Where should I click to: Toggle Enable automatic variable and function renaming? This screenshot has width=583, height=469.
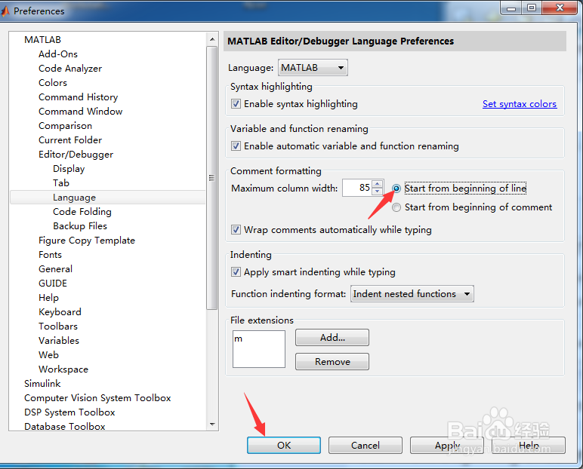click(x=236, y=146)
